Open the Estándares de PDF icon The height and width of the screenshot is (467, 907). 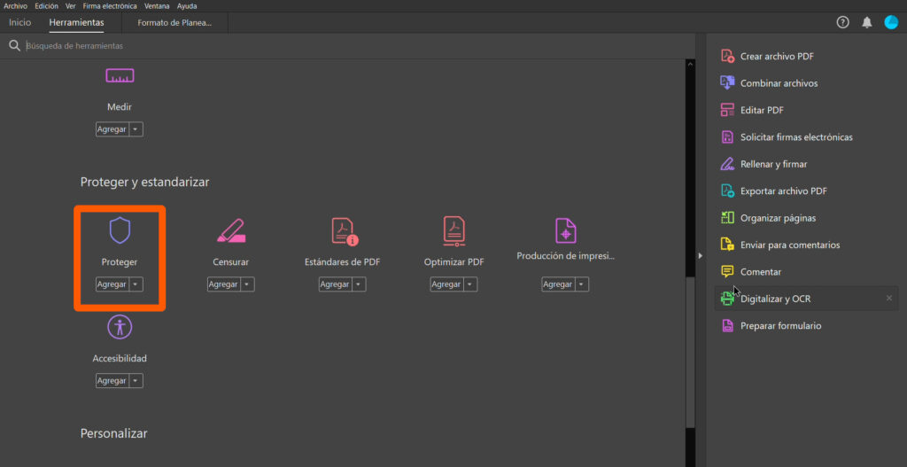pos(343,230)
